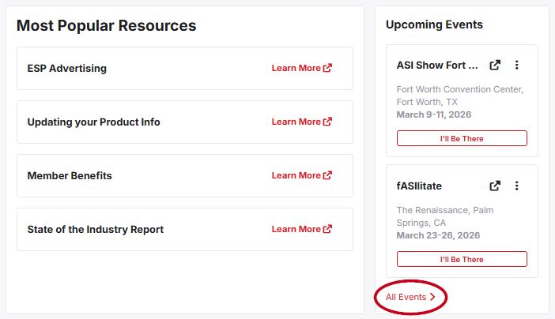The image size is (555, 319).
Task: Open three-dot options menu for fASIlitate event
Action: (x=516, y=186)
